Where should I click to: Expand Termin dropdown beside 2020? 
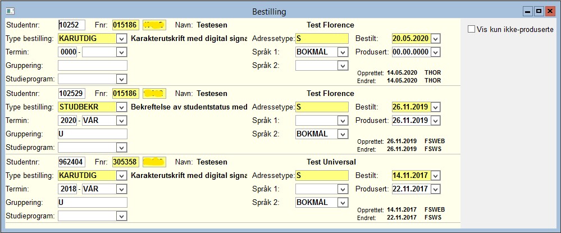tap(122, 121)
